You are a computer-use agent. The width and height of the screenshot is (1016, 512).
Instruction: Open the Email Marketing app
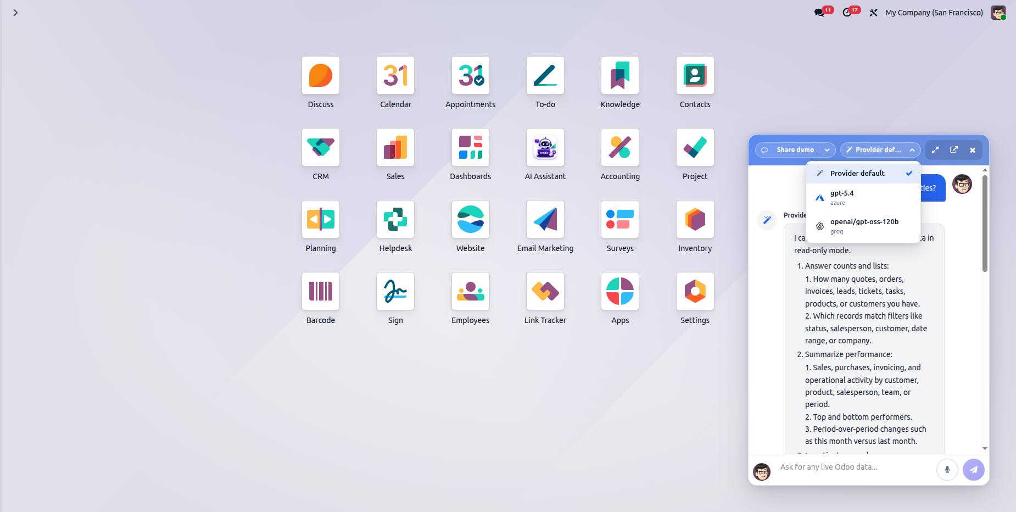[545, 219]
